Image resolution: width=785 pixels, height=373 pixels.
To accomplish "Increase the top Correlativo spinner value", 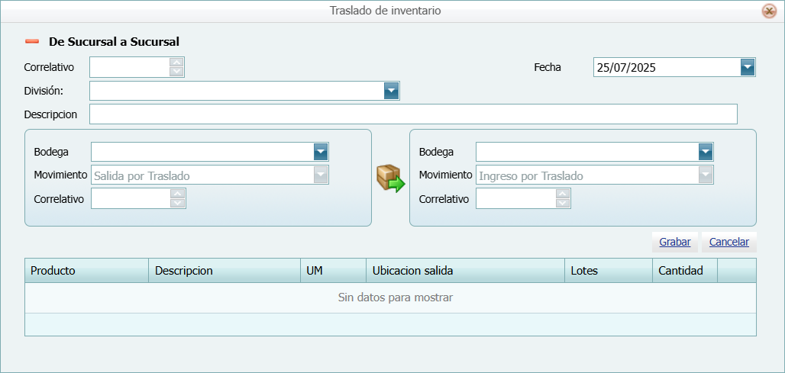I will tap(176, 63).
